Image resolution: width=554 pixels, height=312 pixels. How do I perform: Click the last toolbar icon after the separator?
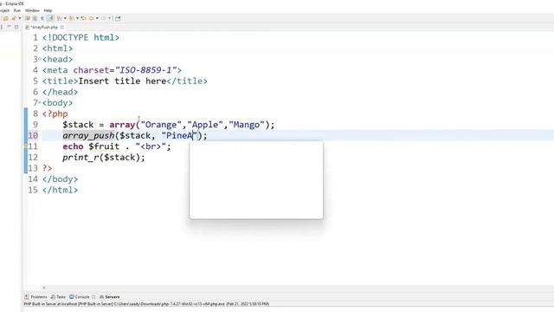(118, 18)
